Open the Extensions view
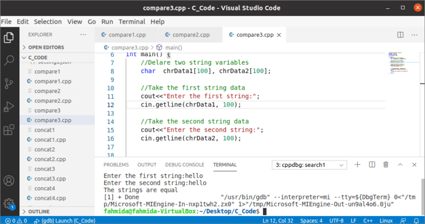 [9, 130]
